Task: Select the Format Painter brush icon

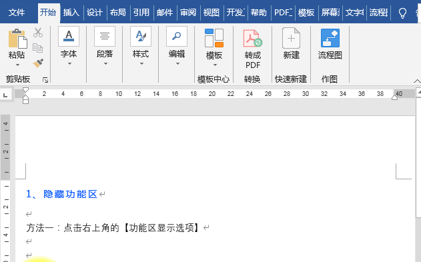Action: 38,63
